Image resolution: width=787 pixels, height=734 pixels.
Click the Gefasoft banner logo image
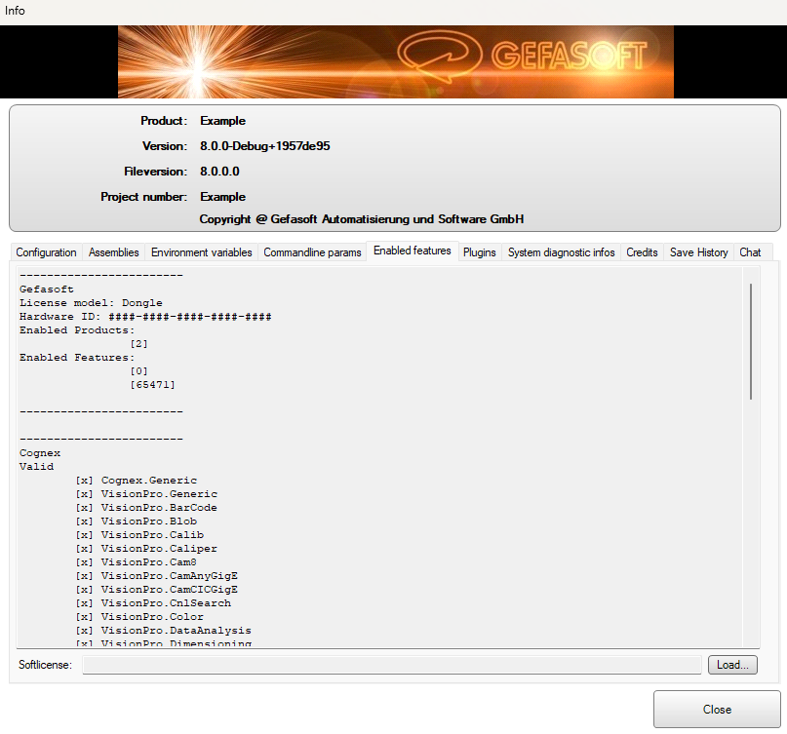[x=396, y=61]
